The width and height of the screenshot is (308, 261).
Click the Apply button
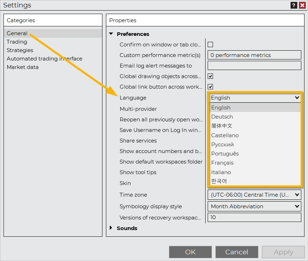coord(283,252)
